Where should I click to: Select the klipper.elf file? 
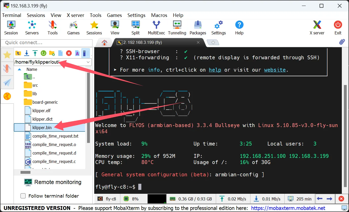coord(41,111)
